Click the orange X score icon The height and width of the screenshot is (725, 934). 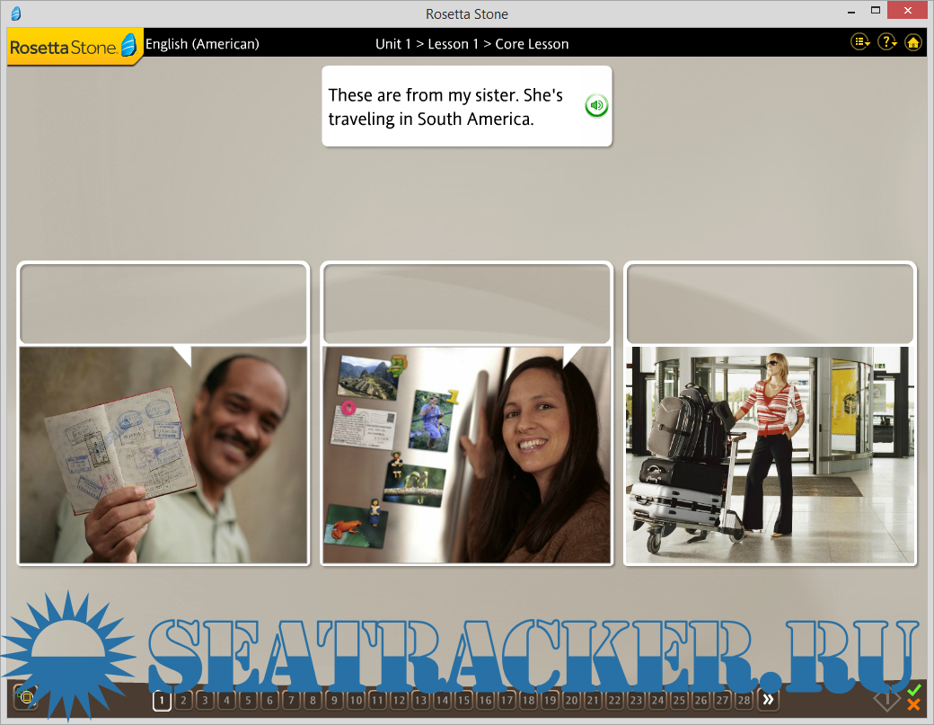[913, 705]
